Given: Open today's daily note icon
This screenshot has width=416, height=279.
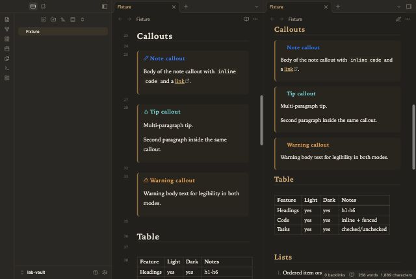Looking at the screenshot, I should 7,49.
